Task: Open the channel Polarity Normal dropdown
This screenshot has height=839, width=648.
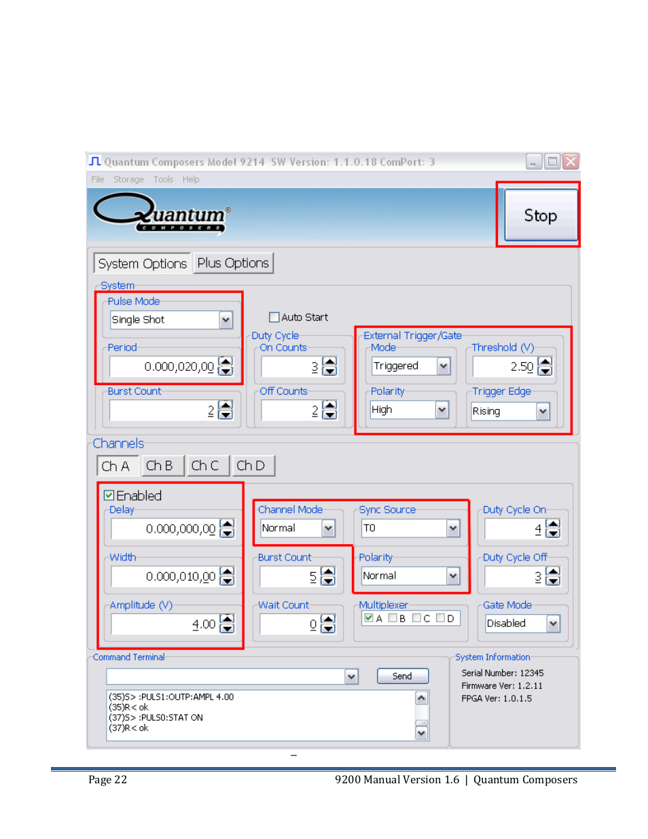Action: [x=453, y=576]
